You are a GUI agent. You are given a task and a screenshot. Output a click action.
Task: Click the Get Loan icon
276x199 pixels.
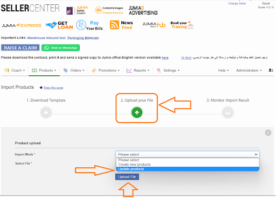(59, 25)
